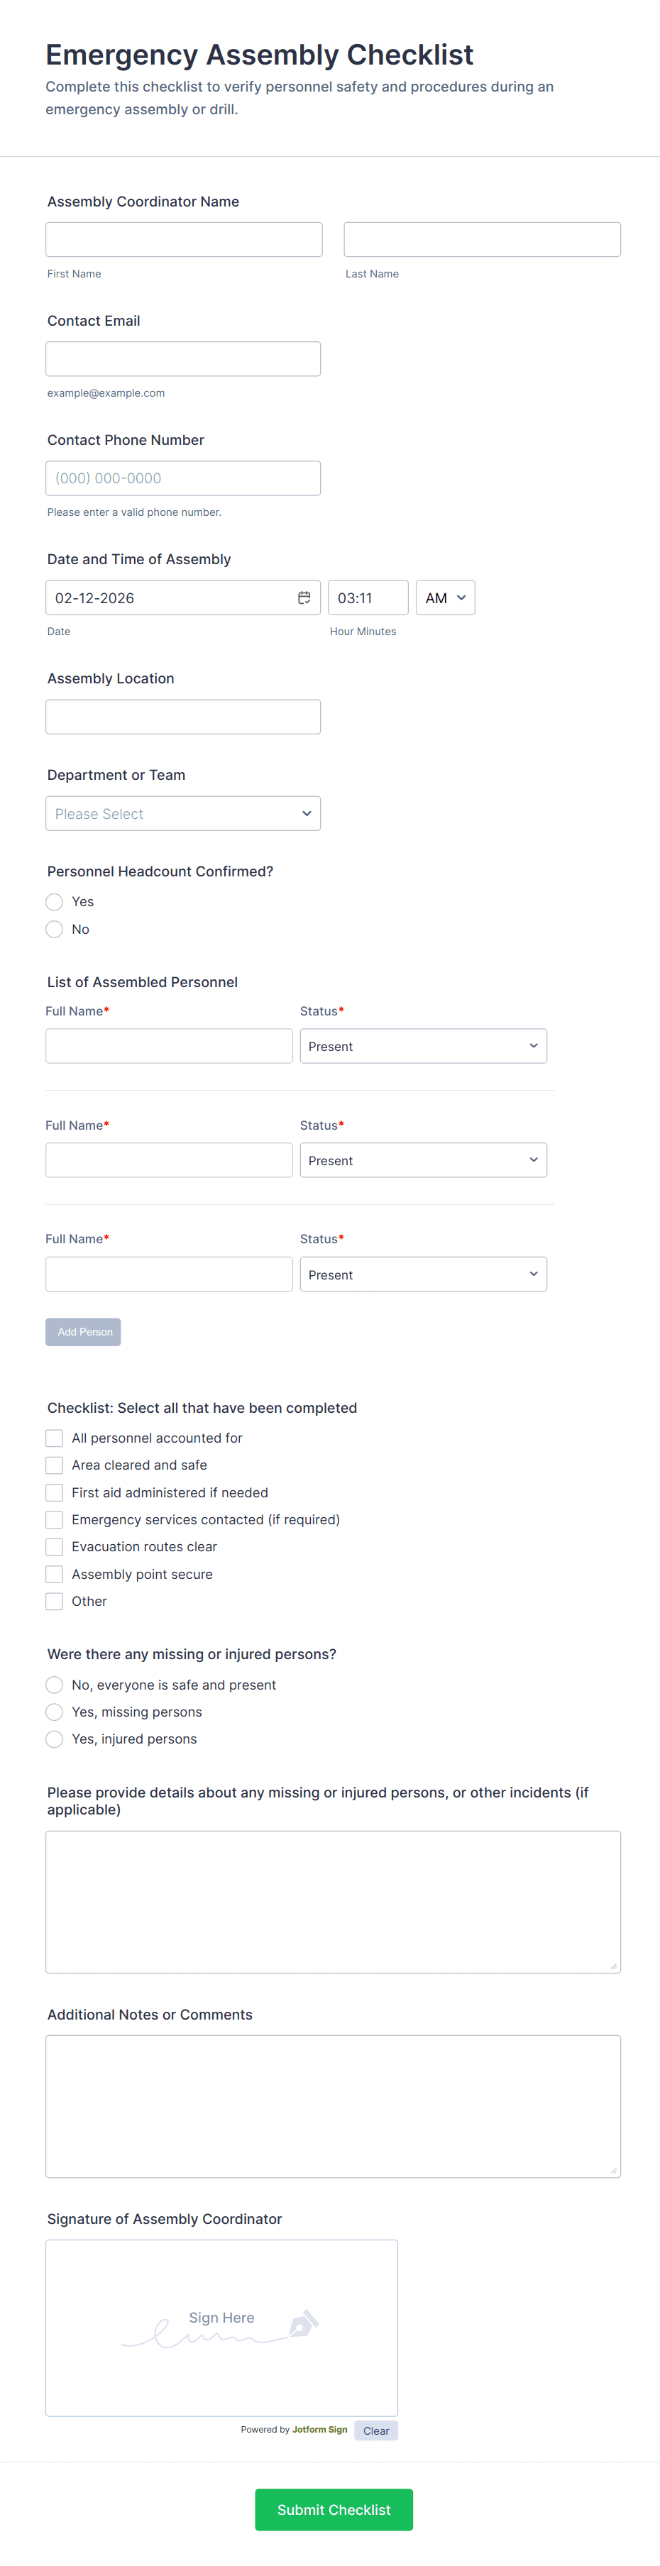660x2566 pixels.
Task: Select 'Yes, injured persons' option
Action: tap(55, 1739)
